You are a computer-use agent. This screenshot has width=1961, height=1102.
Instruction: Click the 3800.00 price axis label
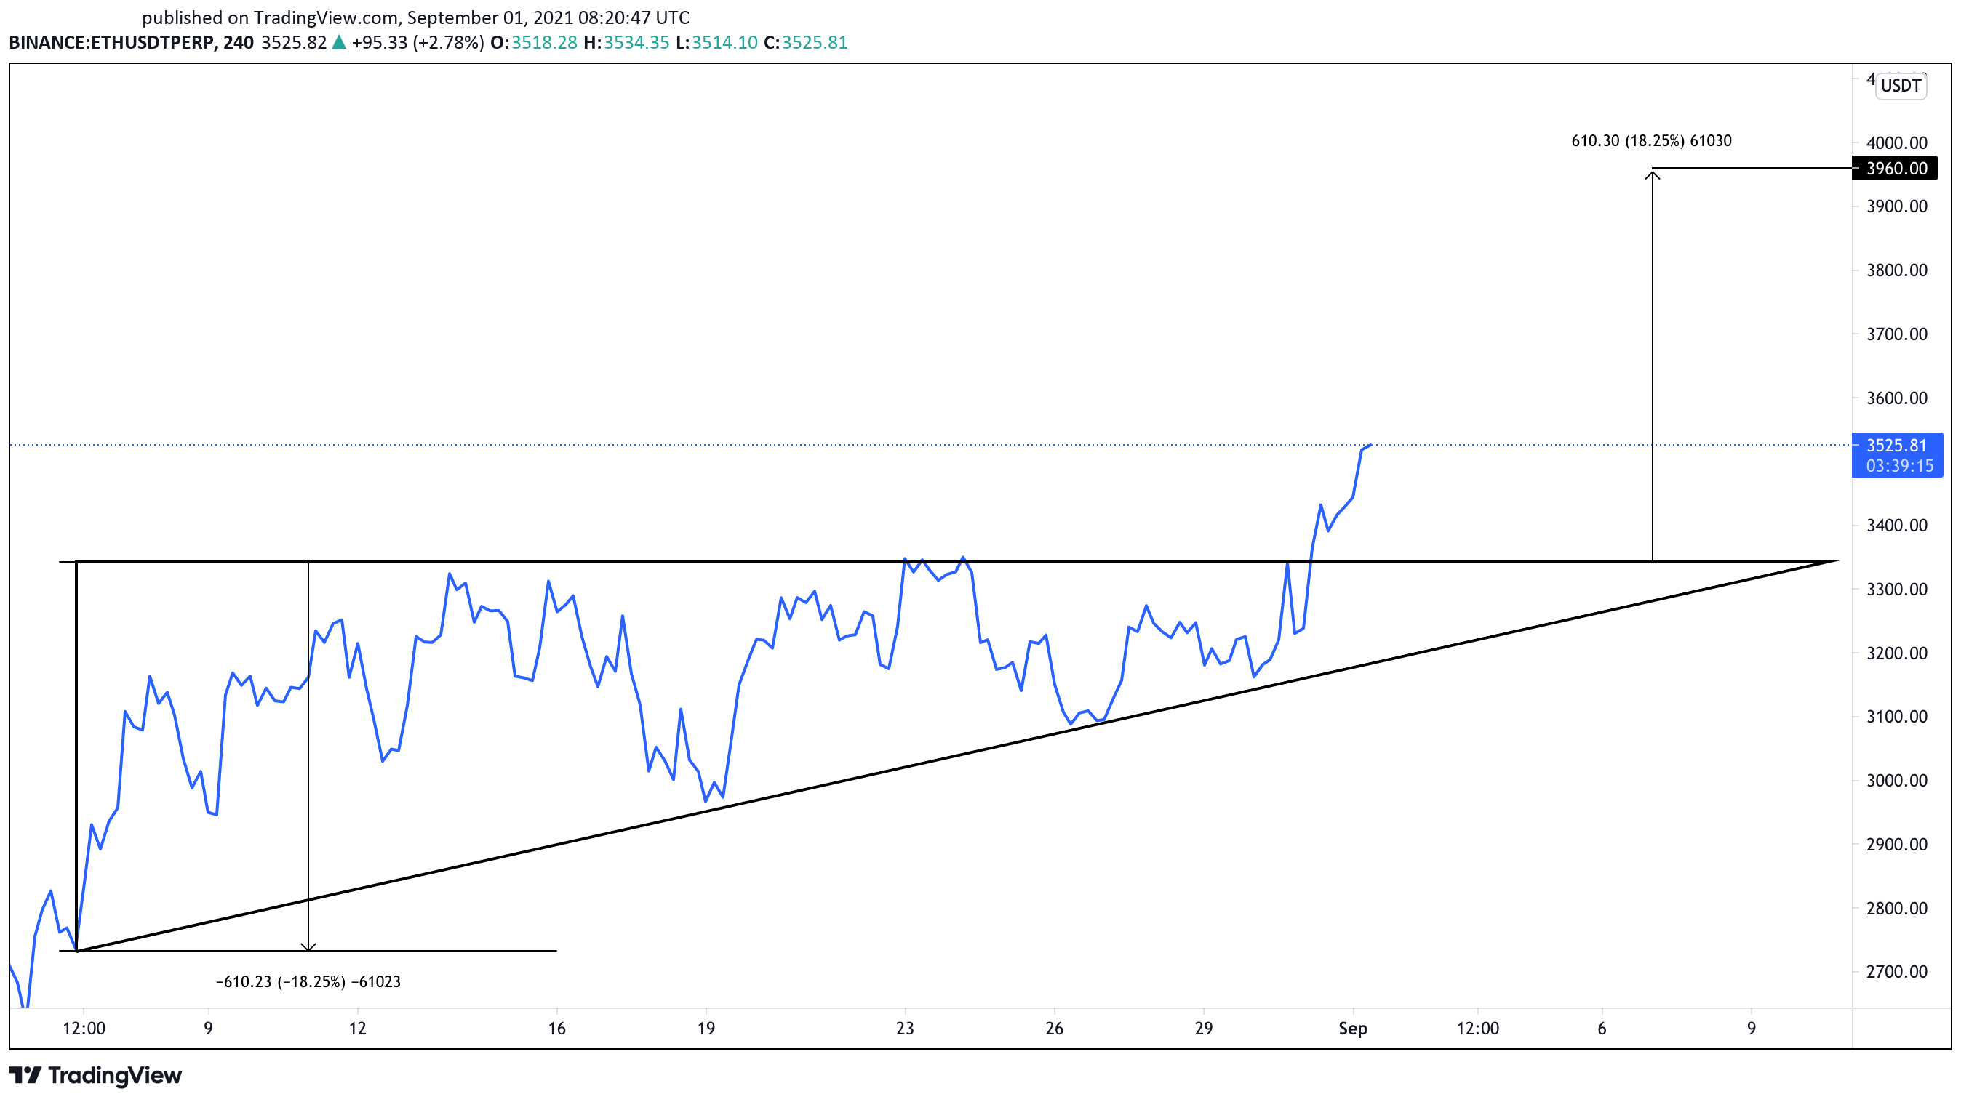click(x=1896, y=270)
